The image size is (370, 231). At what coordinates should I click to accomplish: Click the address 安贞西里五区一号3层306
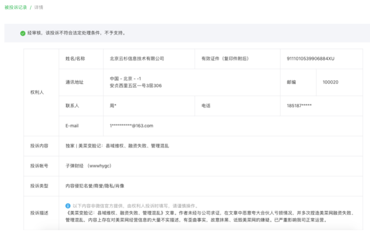(136, 86)
